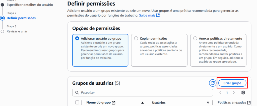Viewport: 257px width, 106px height.
Task: Pick Anexar políticas diretamente radio option
Action: point(195,38)
